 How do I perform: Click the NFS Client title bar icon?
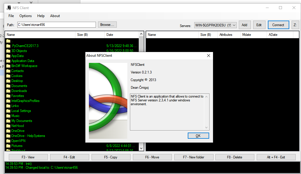coord(9,8)
